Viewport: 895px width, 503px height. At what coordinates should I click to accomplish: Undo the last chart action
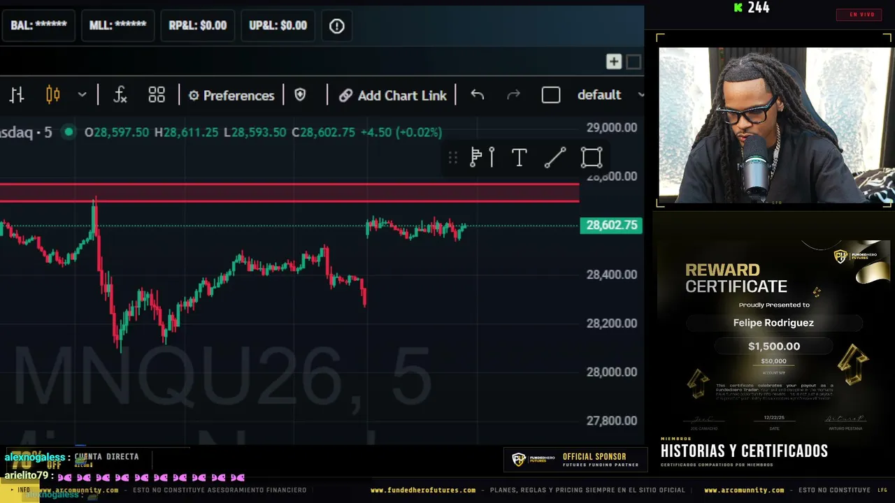(478, 95)
